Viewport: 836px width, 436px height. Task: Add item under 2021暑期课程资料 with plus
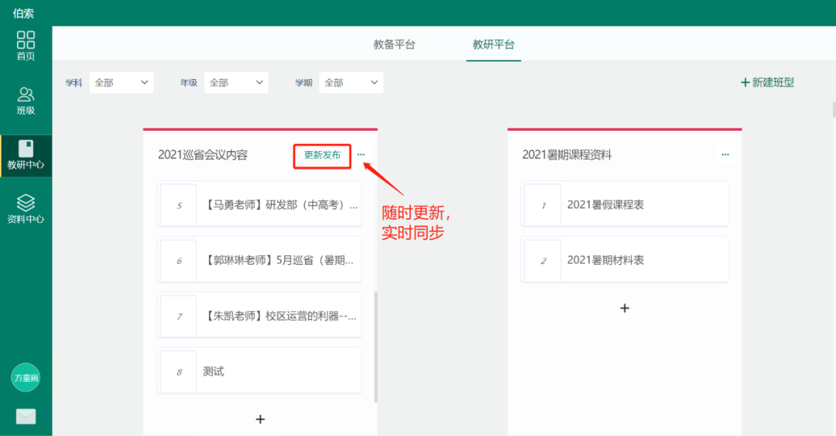coord(625,308)
